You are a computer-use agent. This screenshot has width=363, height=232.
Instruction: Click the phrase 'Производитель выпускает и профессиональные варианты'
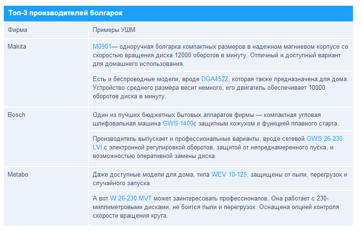pos(177,139)
